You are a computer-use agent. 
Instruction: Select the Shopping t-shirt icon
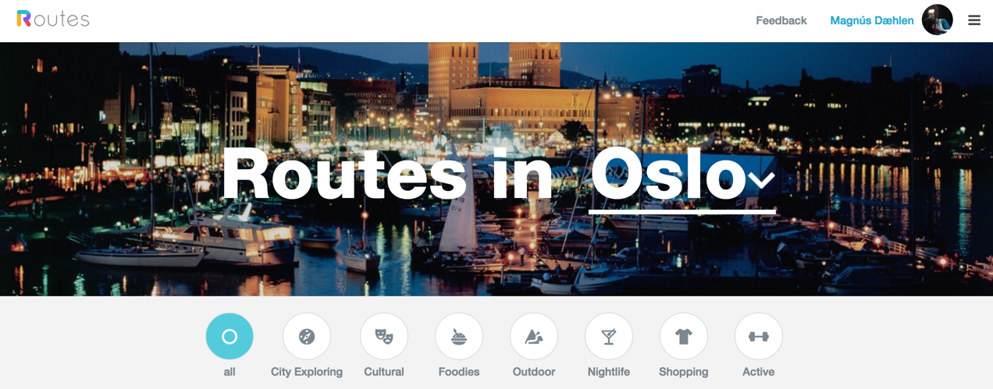click(x=684, y=336)
